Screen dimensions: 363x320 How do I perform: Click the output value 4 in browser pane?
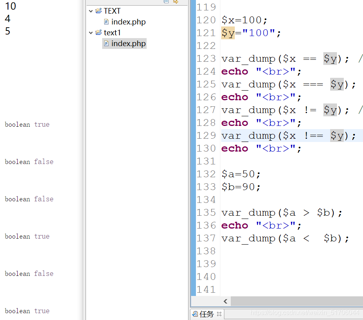click(8, 18)
